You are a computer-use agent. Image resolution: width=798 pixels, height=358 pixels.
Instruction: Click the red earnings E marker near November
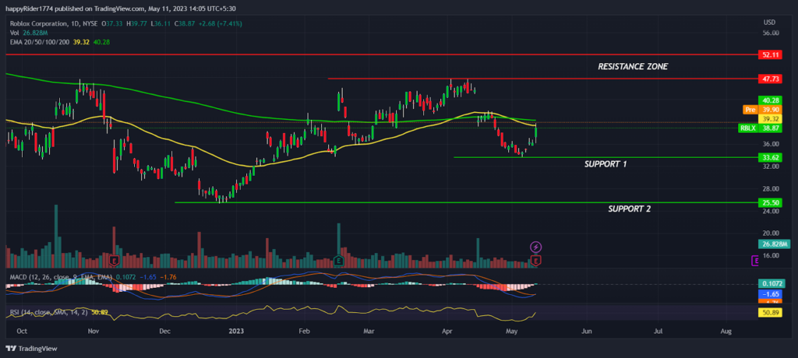[x=115, y=261]
